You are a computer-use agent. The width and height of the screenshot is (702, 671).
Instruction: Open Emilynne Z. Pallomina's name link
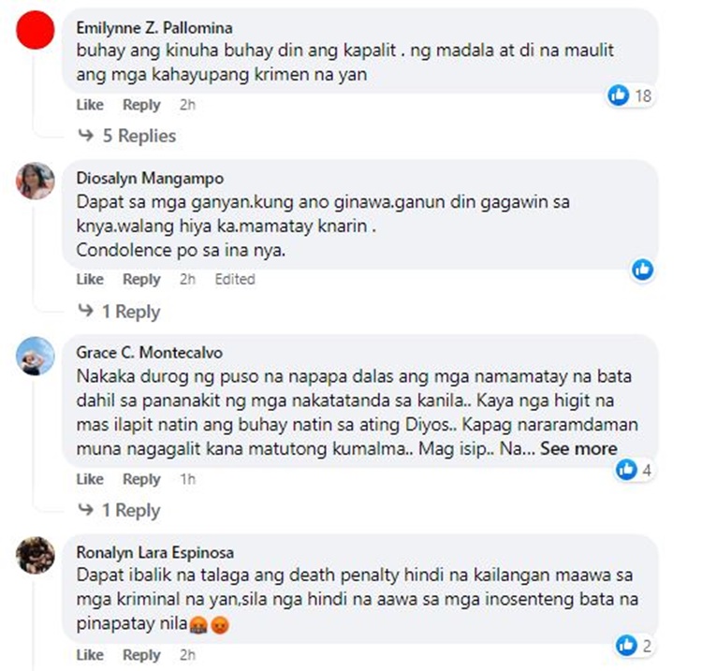[x=154, y=28]
